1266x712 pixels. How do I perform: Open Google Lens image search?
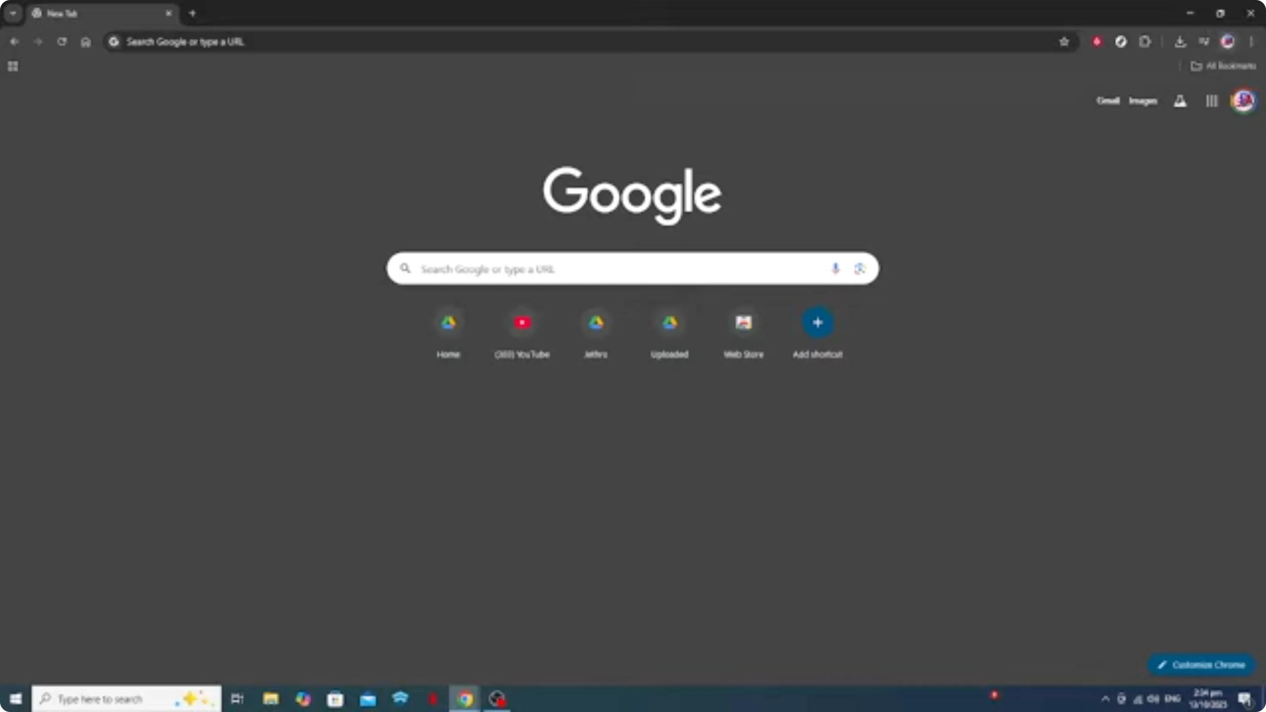click(x=859, y=268)
